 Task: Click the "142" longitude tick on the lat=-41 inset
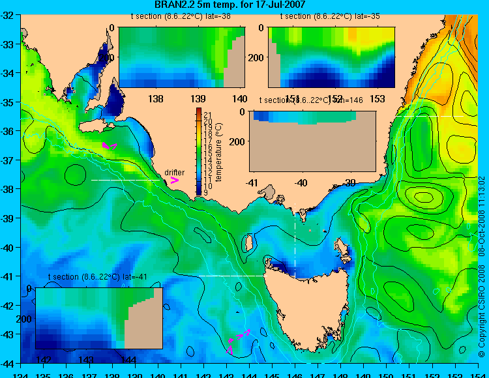click(44, 360)
